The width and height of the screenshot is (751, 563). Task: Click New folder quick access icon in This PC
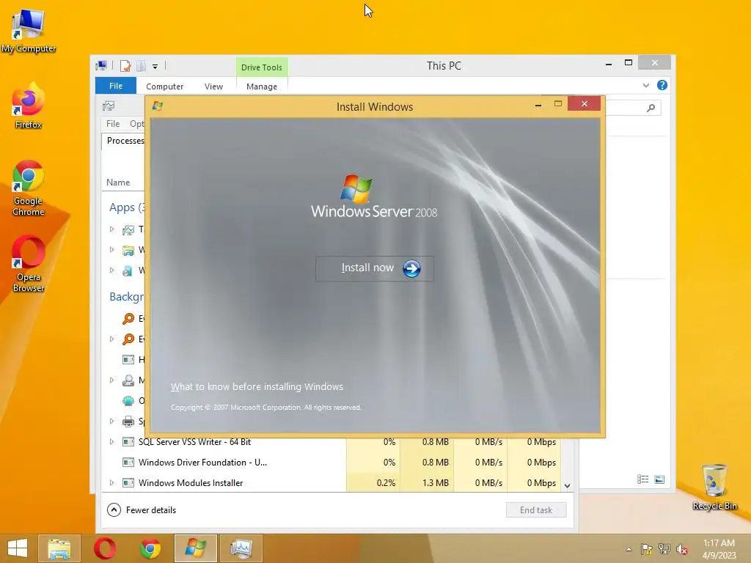click(x=141, y=65)
